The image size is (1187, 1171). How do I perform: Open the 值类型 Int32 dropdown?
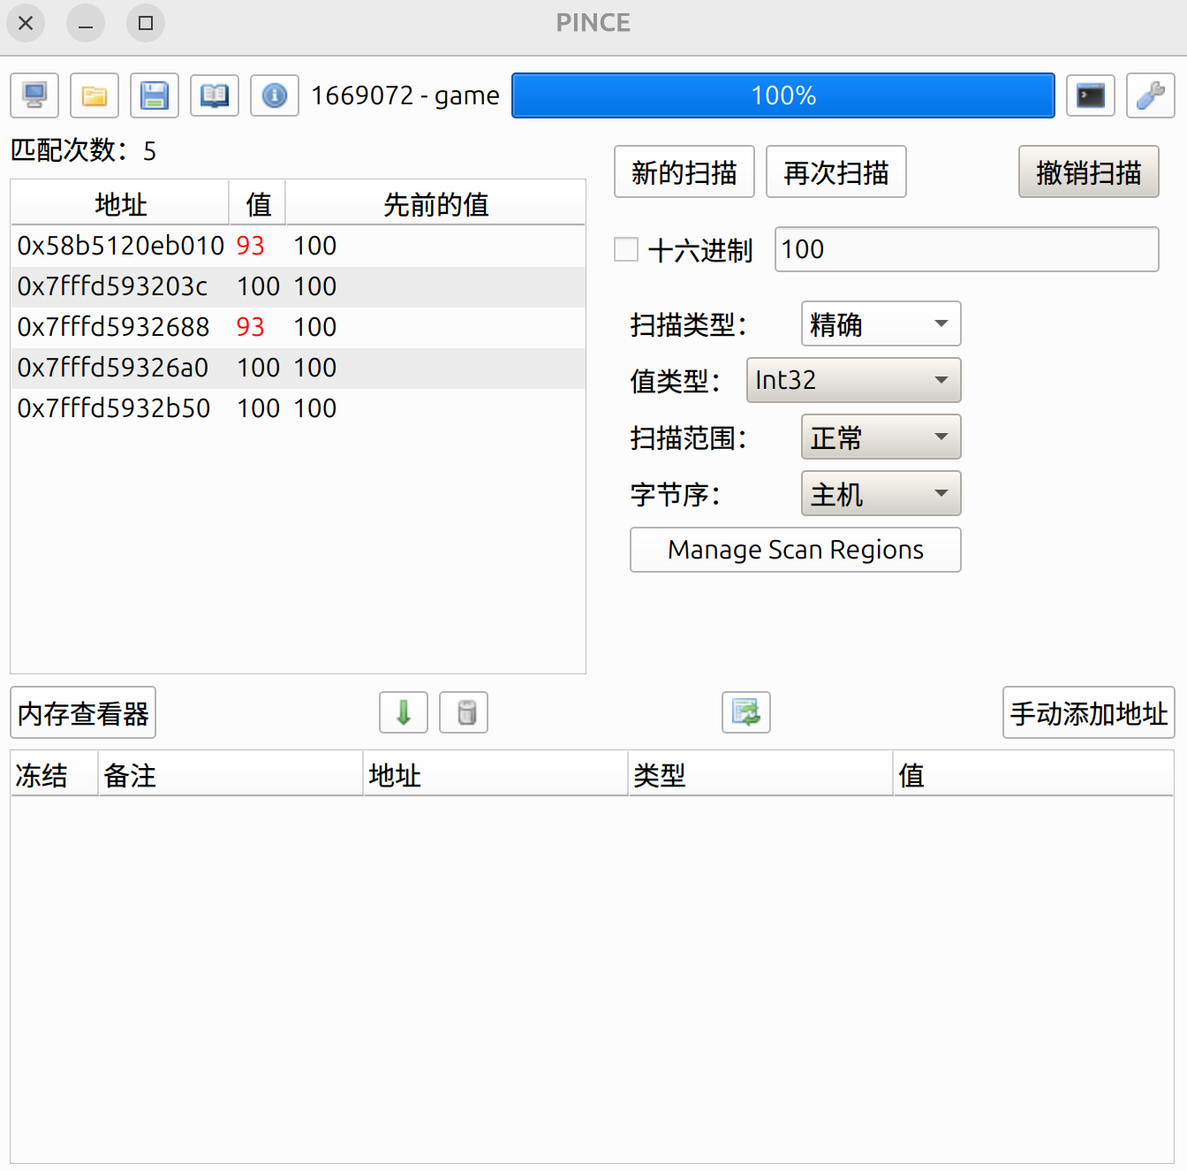coord(853,380)
